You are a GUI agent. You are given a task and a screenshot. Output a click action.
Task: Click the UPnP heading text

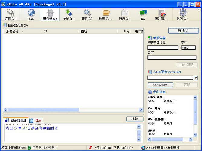point(151,130)
